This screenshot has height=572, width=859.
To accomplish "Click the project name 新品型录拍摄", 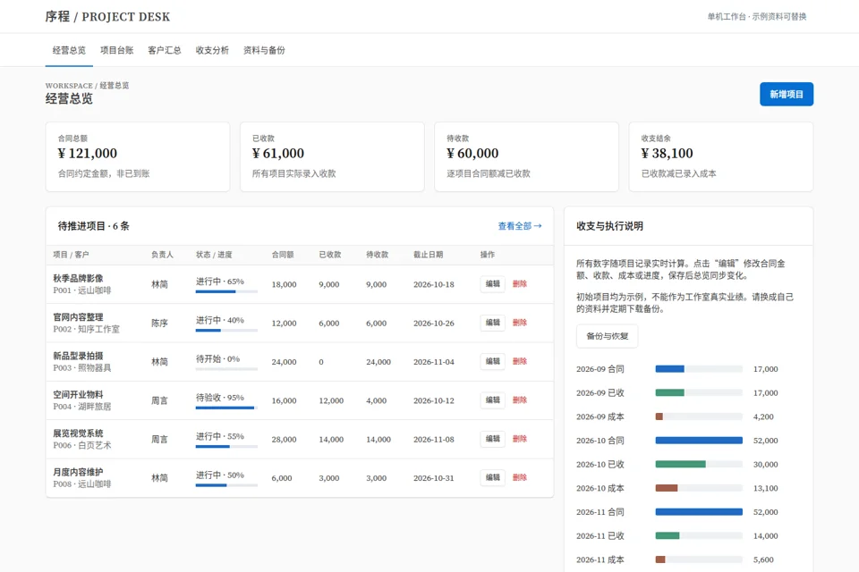I will point(78,356).
